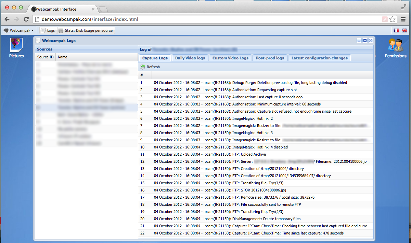
Task: Select log row 19 'Transfering file, Try:(2/3)'
Action: point(256,212)
